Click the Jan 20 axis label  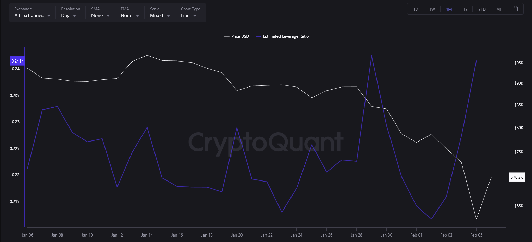(x=237, y=235)
